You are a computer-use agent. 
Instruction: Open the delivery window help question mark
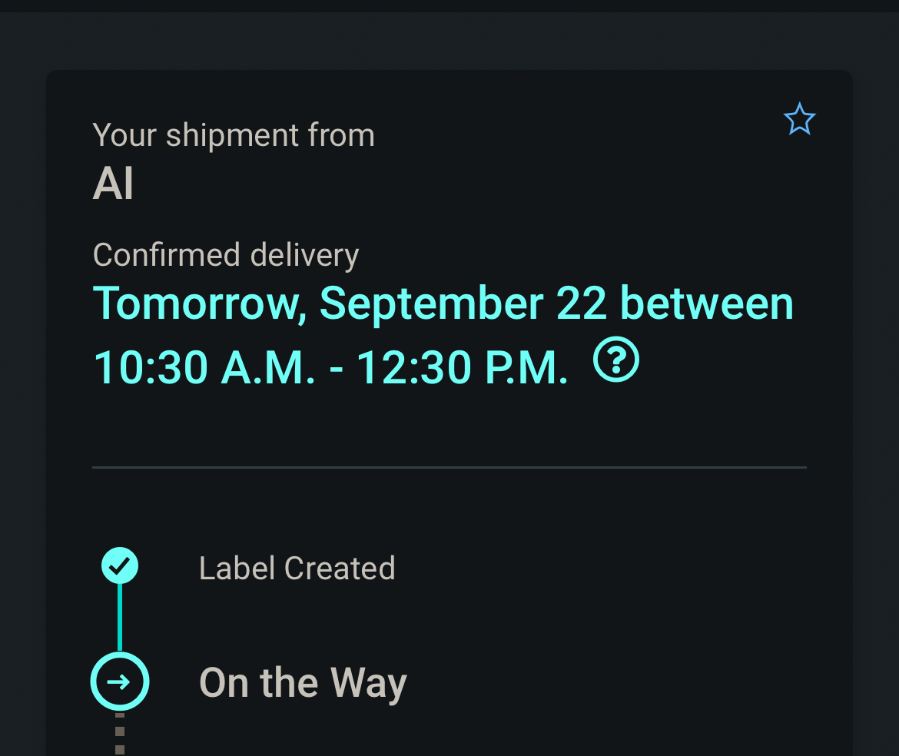(616, 361)
